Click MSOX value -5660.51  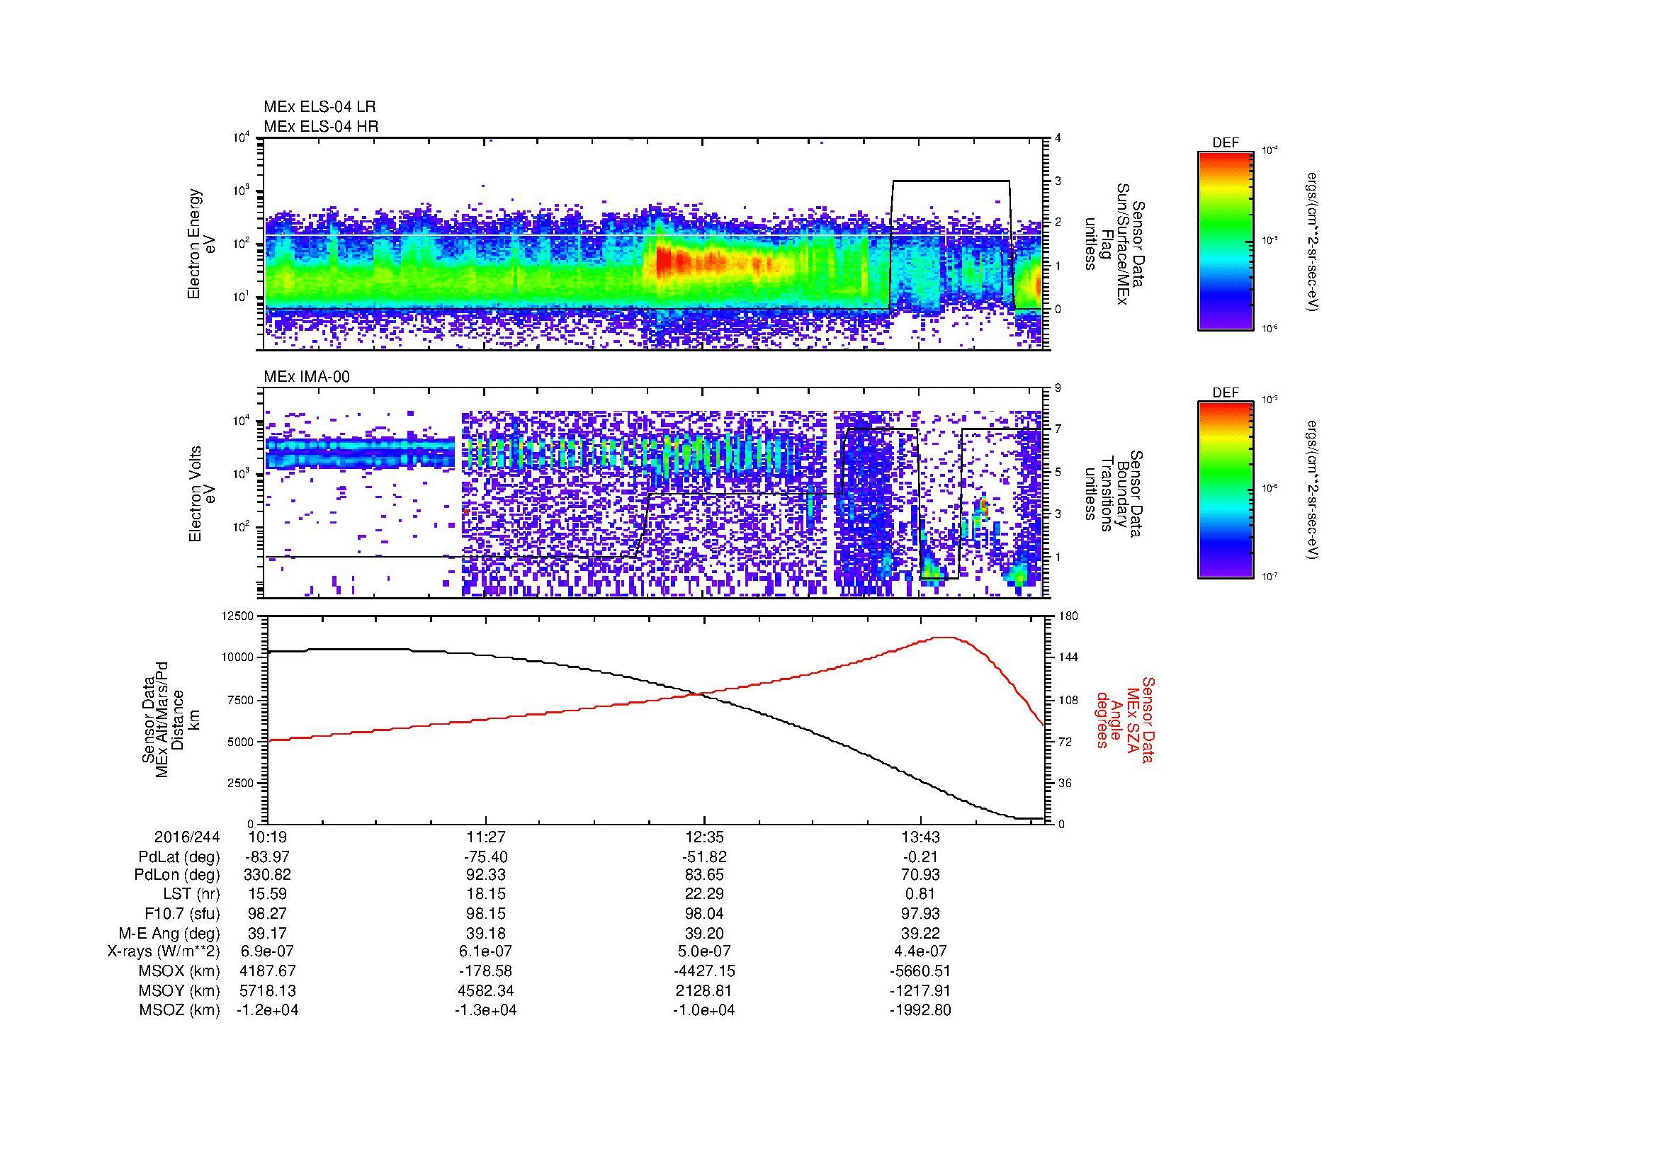pos(920,971)
